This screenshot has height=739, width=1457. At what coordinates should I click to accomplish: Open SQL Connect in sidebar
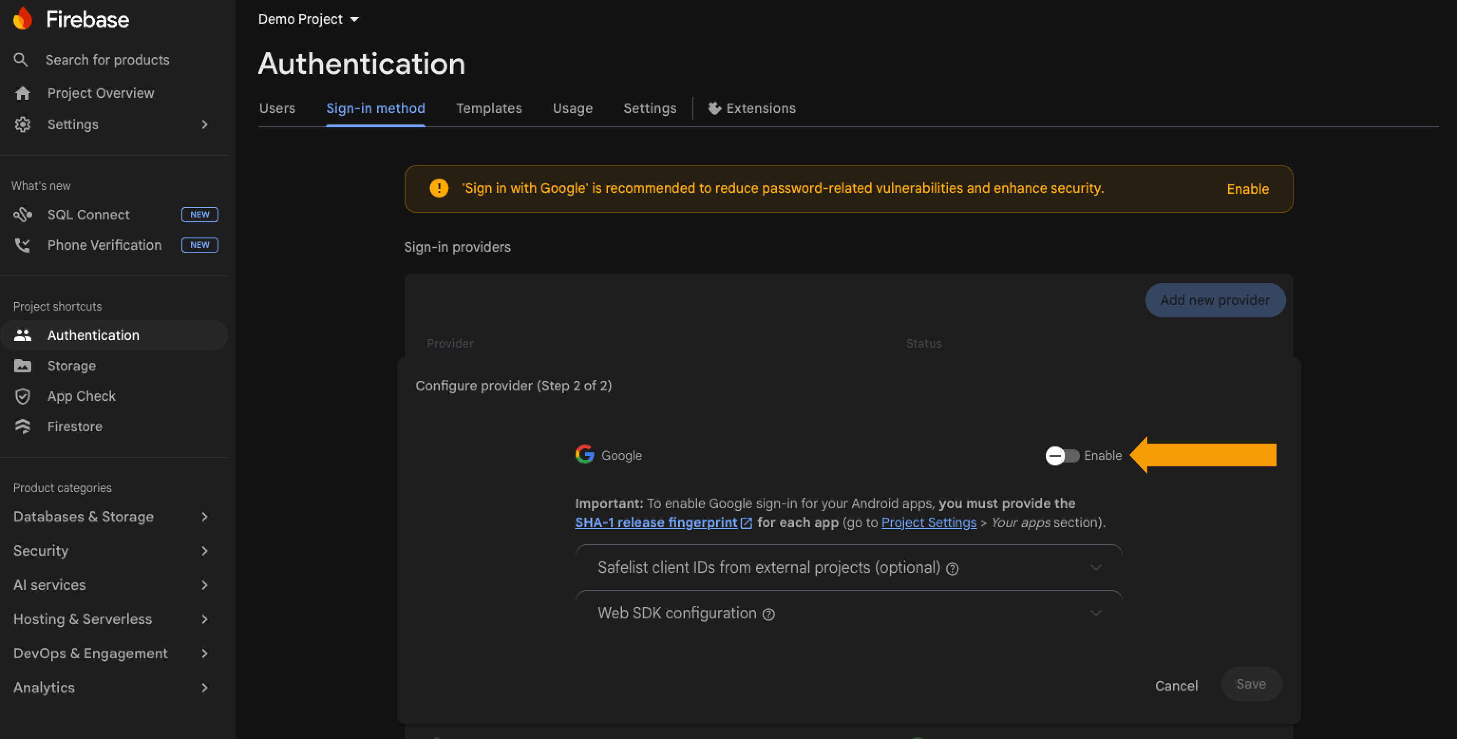[x=88, y=215]
